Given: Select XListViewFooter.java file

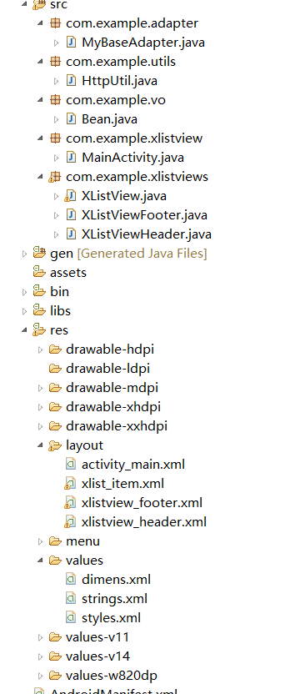Looking at the screenshot, I should (144, 215).
